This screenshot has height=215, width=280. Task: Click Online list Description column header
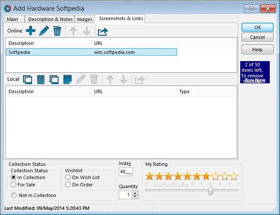[x=48, y=43]
